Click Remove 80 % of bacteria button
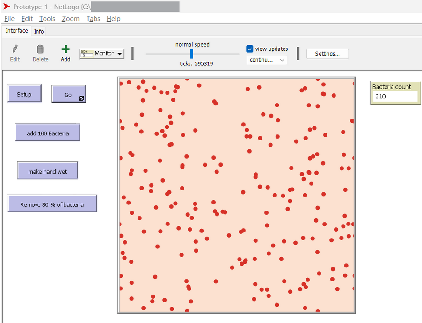422x323 pixels. coord(52,204)
